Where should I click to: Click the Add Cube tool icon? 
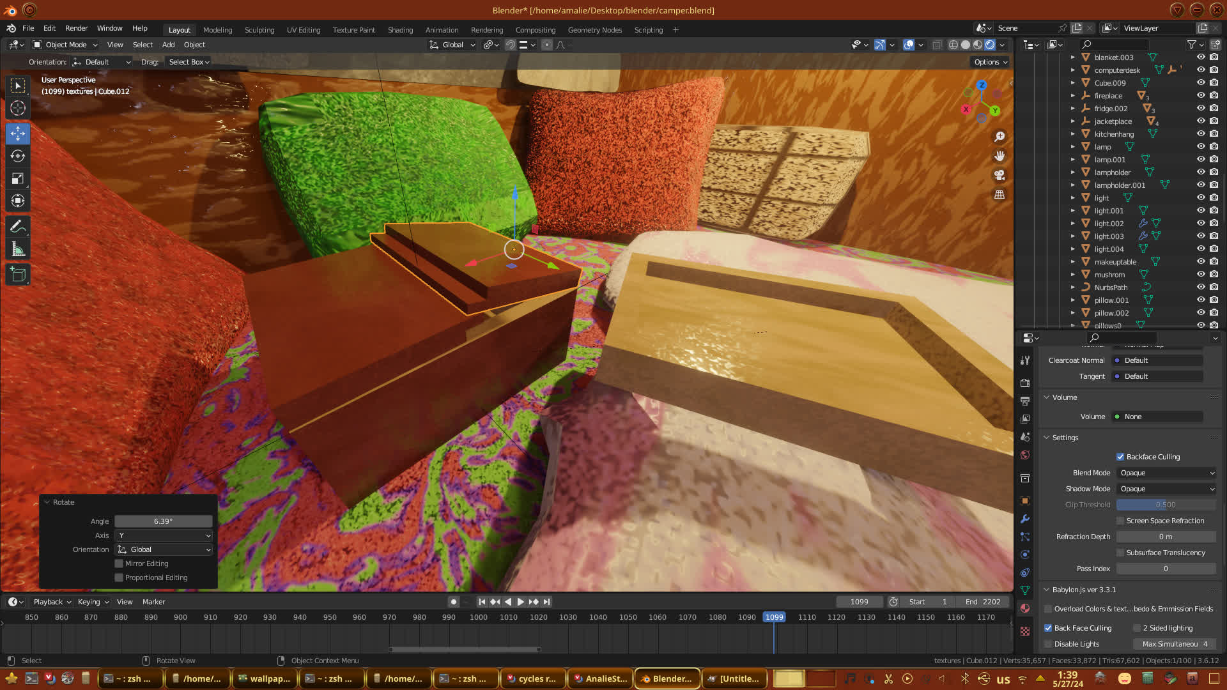point(18,275)
